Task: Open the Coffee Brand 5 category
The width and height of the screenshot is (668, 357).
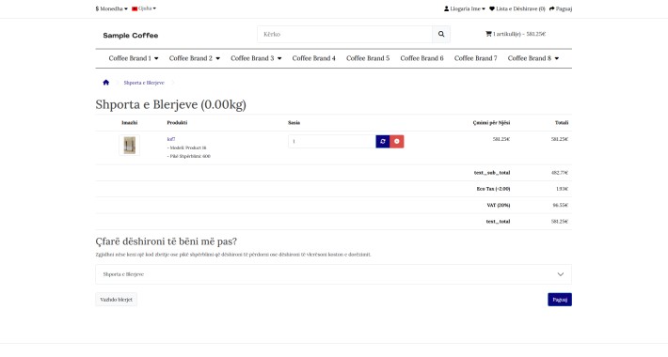Action: (x=368, y=58)
